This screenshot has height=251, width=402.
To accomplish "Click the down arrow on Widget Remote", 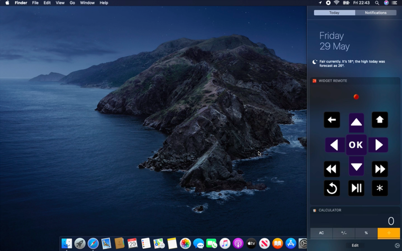I will tap(356, 167).
